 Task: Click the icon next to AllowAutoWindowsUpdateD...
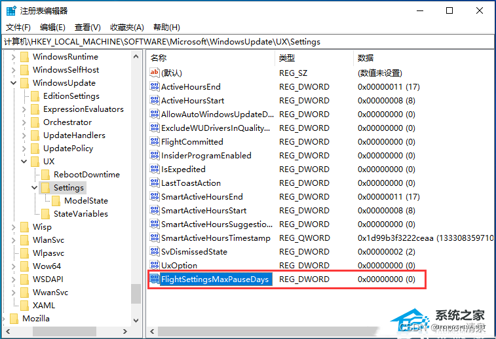[155, 114]
